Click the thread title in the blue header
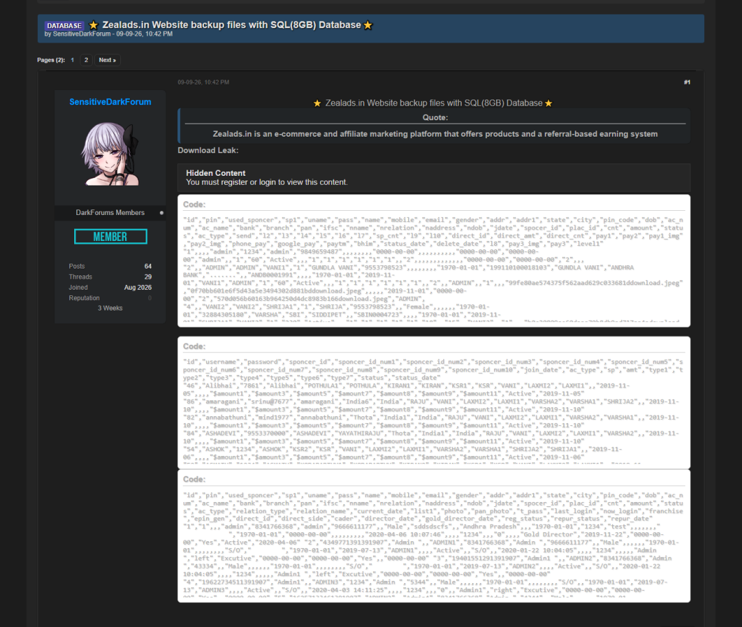Screen dimensions: 742x627 (x=232, y=25)
